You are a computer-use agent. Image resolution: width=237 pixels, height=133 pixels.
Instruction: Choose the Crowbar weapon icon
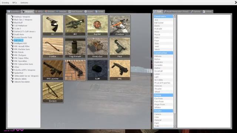pos(53,48)
